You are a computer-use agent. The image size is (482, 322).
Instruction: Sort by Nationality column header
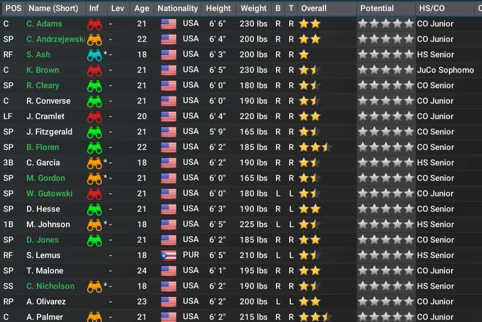(177, 8)
